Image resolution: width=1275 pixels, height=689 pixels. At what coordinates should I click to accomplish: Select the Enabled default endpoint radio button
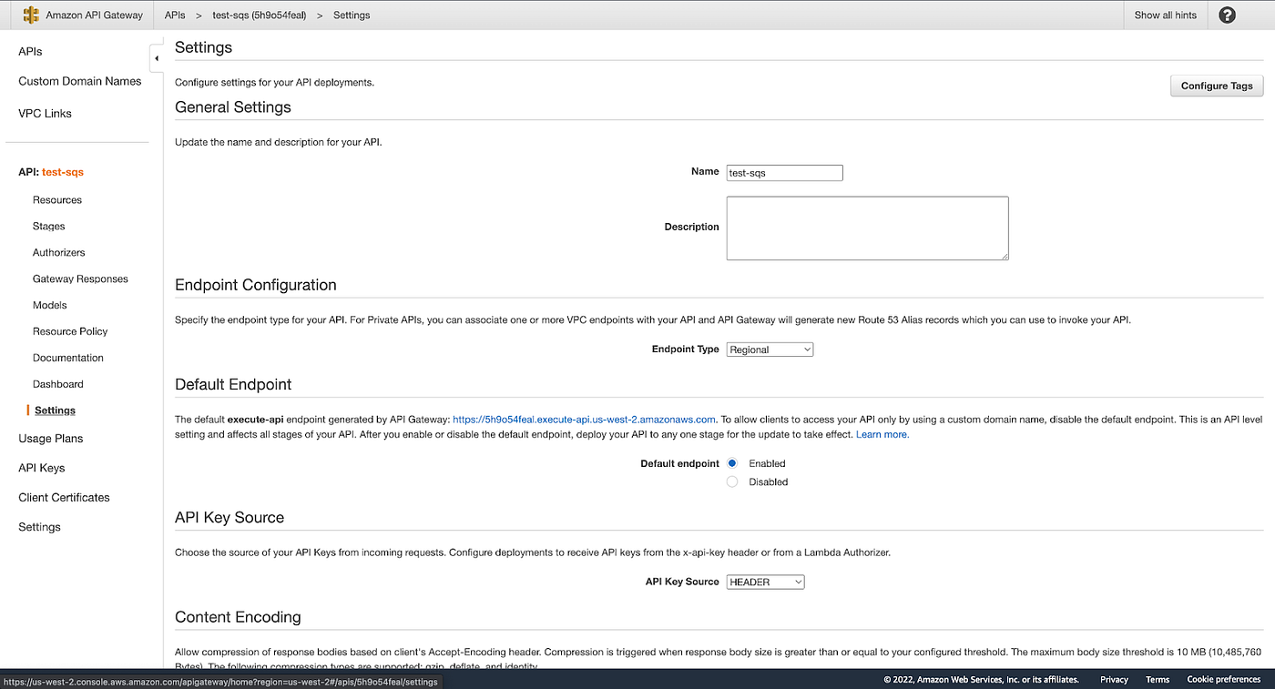click(732, 463)
